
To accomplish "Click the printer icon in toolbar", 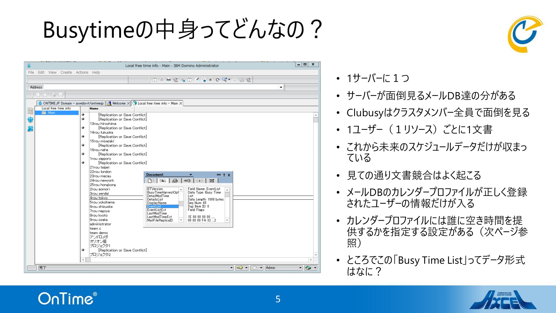I will point(169,80).
